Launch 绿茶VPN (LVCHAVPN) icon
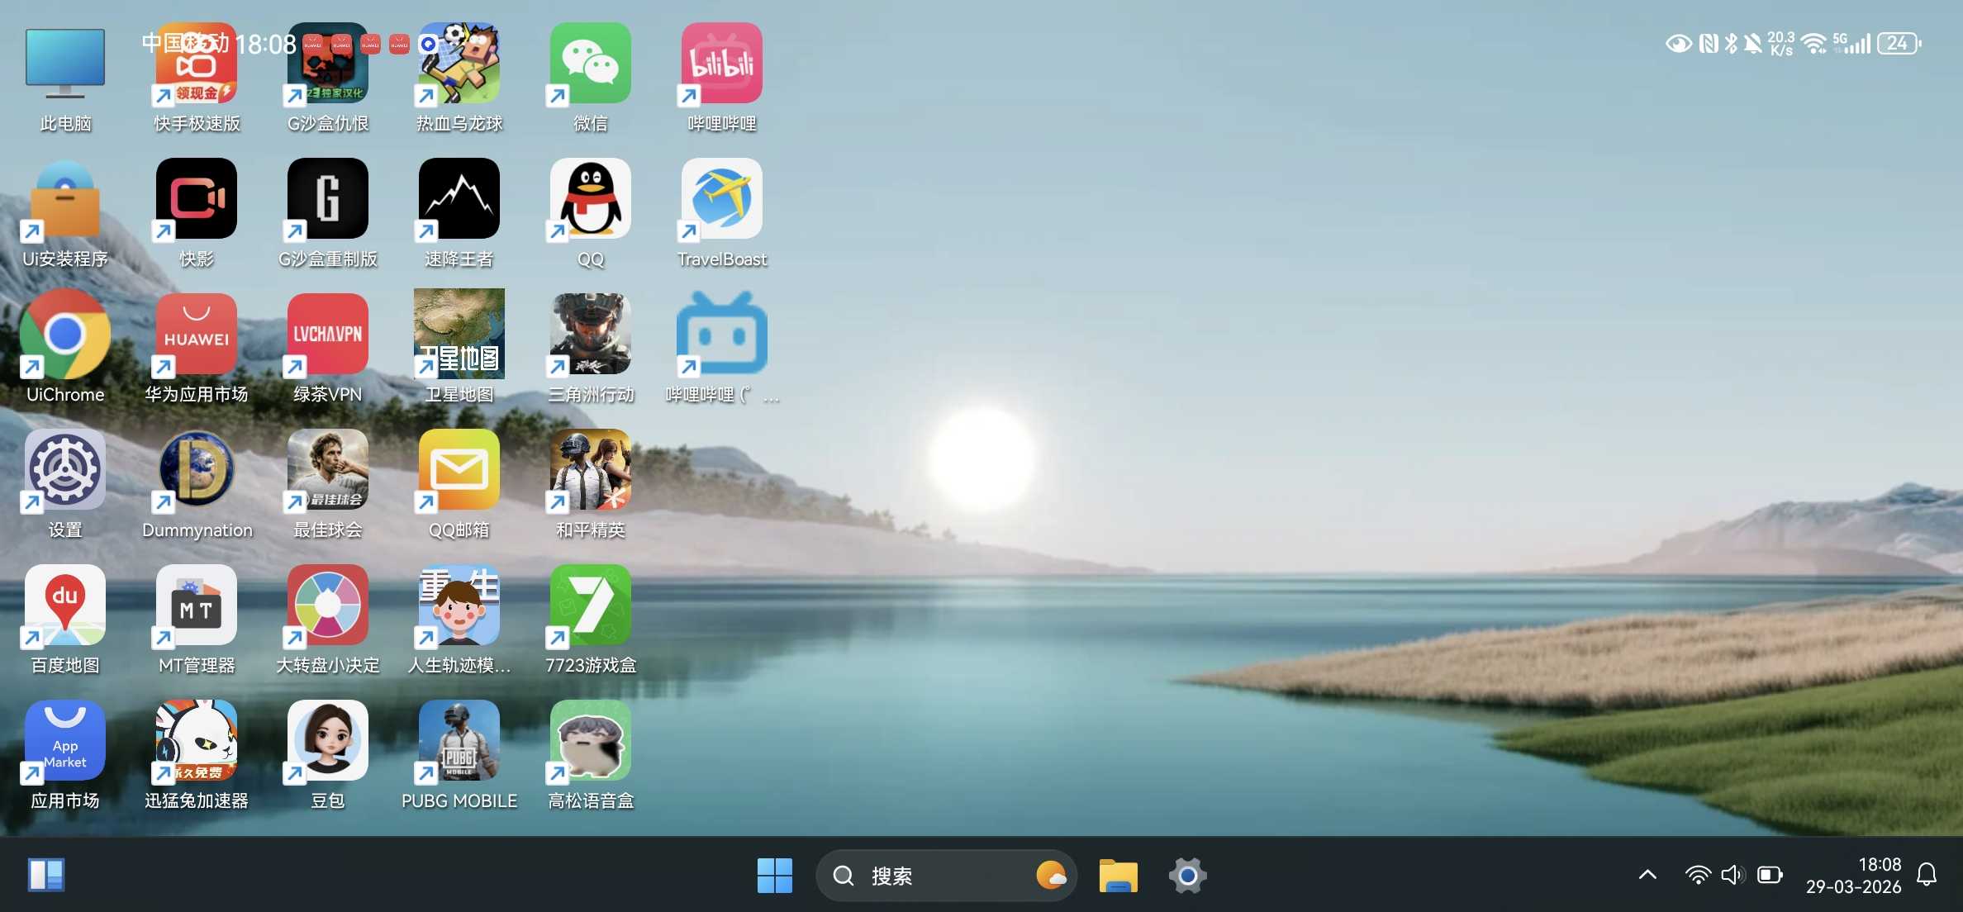The image size is (1963, 912). click(x=327, y=335)
